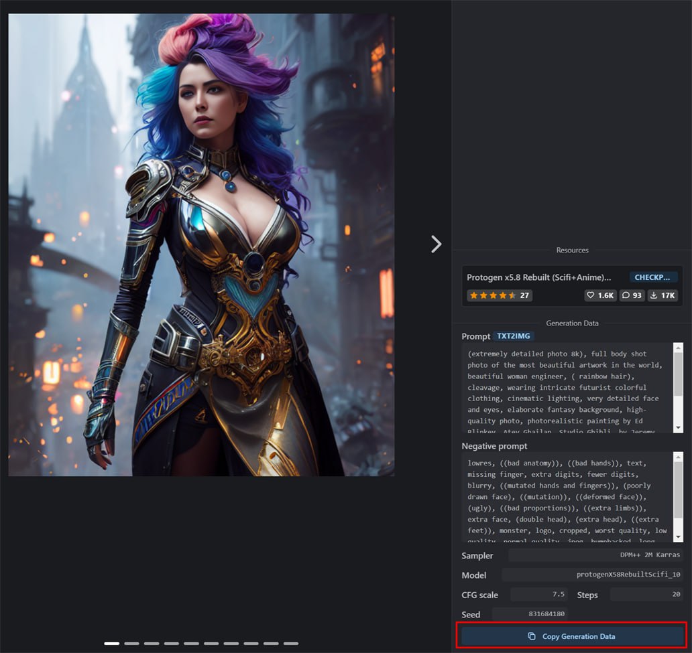Image resolution: width=692 pixels, height=653 pixels.
Task: Select the last carousel indicator dash
Action: pyautogui.click(x=291, y=644)
